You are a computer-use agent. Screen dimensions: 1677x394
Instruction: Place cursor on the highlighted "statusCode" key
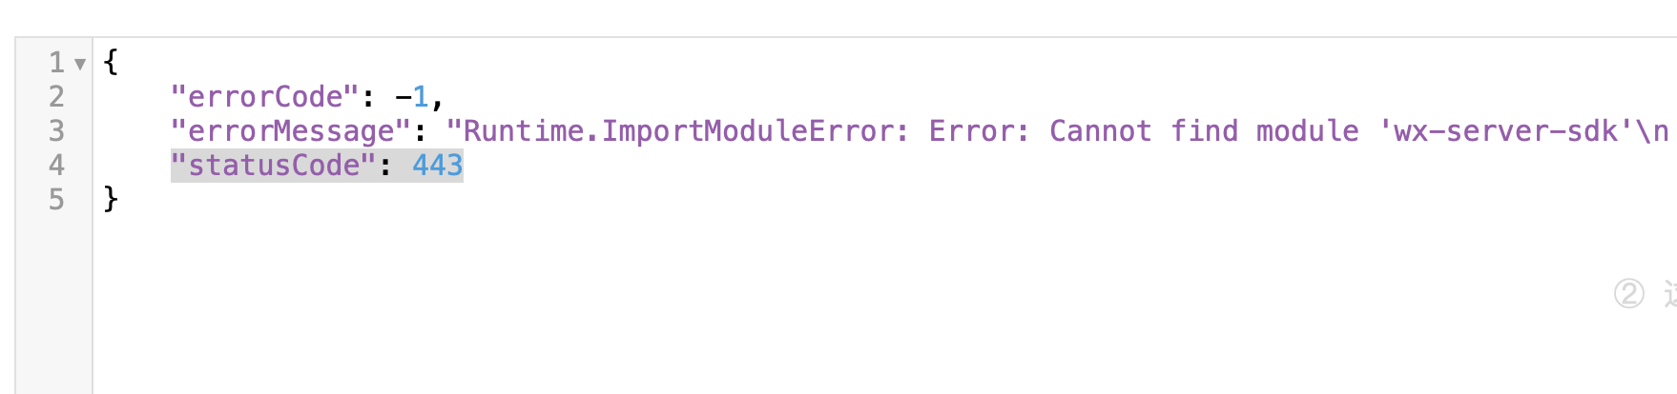pos(274,166)
